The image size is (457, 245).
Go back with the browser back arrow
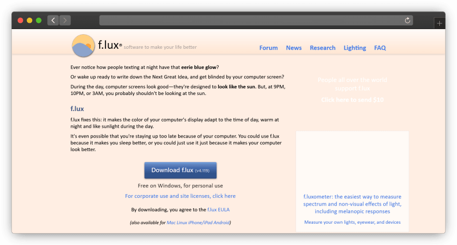point(53,20)
